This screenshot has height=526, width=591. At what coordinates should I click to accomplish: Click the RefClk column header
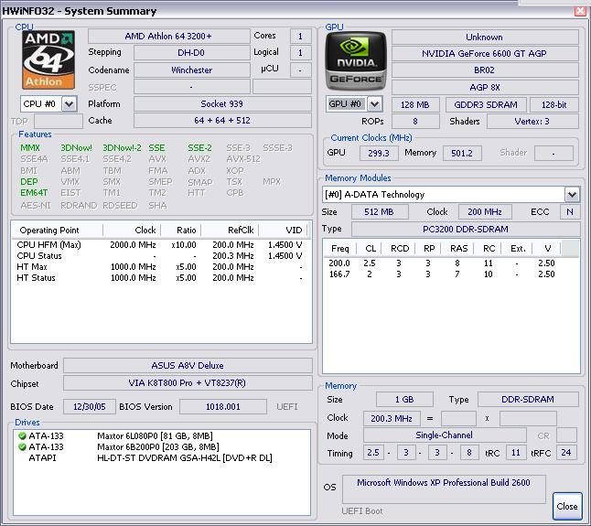[x=230, y=231]
